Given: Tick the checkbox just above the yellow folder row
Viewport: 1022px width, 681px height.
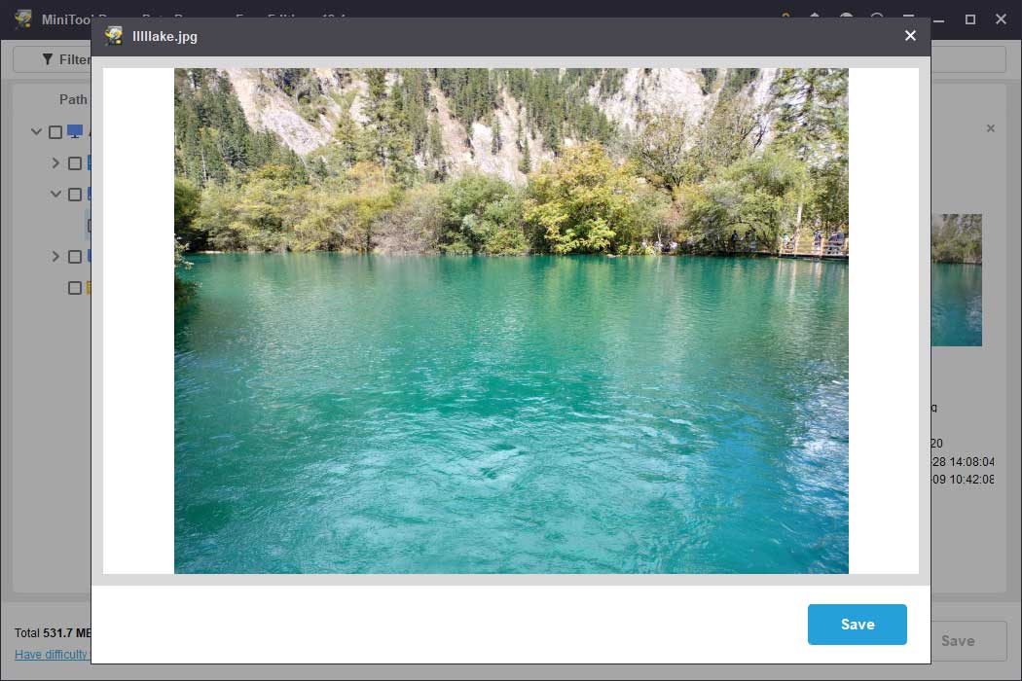Looking at the screenshot, I should (75, 257).
